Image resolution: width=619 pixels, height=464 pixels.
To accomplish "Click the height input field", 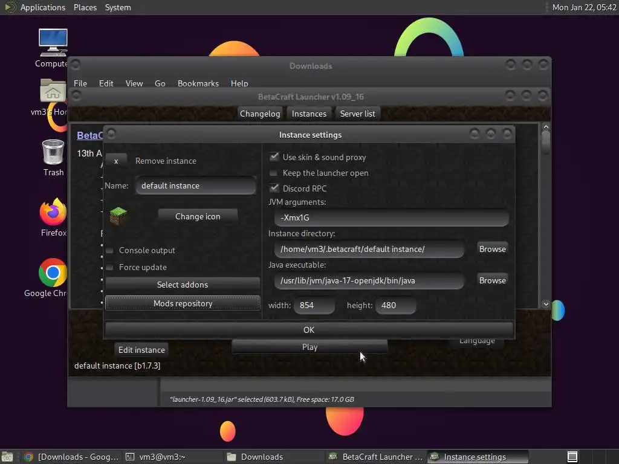I will 395,305.
